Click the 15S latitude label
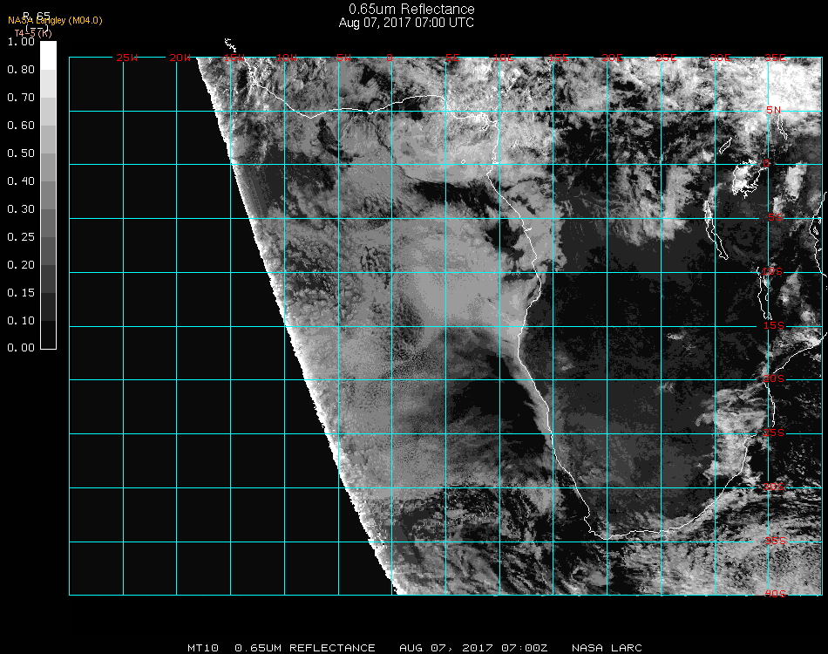Screen dimensions: 828x654 pos(774,325)
